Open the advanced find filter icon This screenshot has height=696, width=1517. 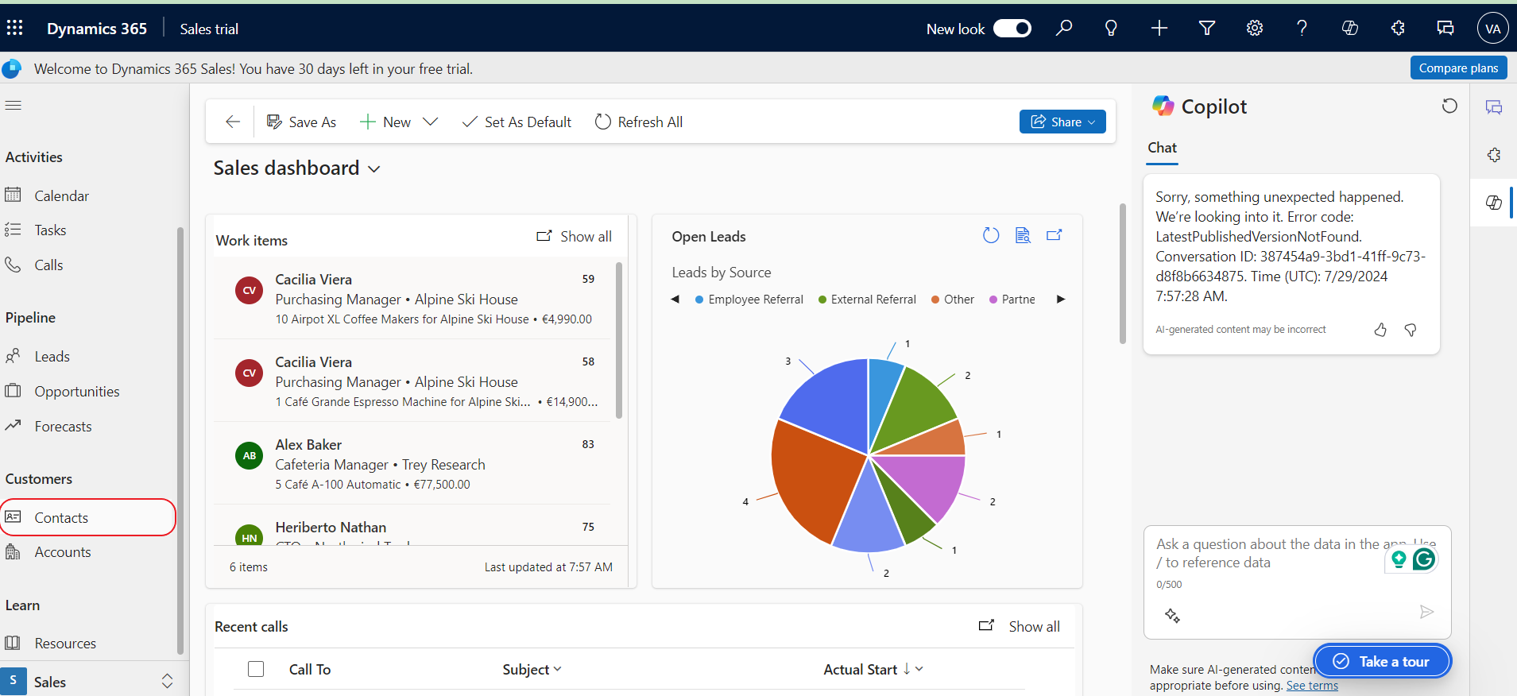(1207, 29)
